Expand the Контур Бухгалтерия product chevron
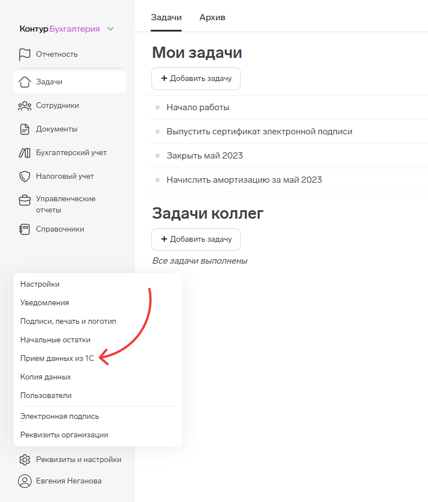 coord(111,29)
